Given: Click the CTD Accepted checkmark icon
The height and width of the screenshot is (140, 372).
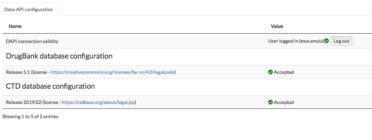Looking at the screenshot, I should pyautogui.click(x=270, y=102).
